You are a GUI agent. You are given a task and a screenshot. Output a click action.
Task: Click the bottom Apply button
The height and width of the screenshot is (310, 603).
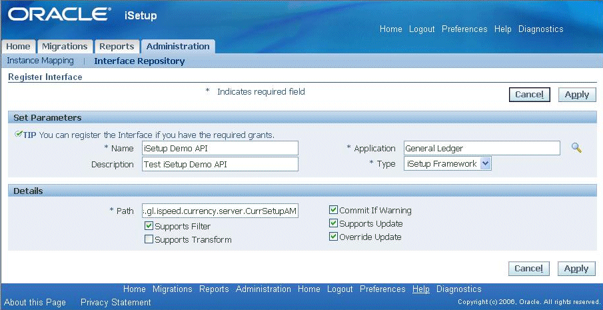point(576,269)
